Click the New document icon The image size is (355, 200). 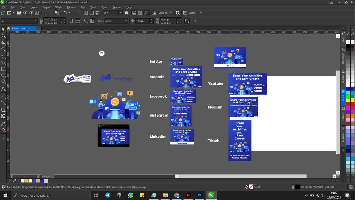3,13
